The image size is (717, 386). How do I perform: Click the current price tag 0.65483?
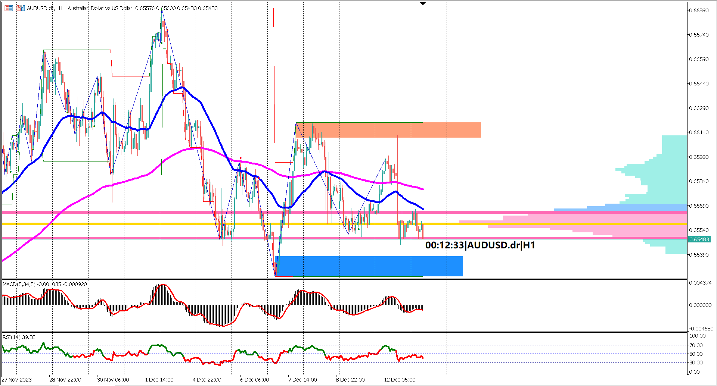pyautogui.click(x=699, y=239)
